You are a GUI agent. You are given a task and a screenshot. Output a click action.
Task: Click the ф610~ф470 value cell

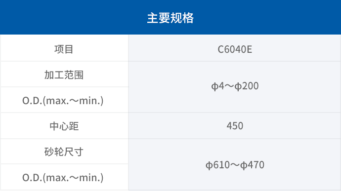click(235, 165)
